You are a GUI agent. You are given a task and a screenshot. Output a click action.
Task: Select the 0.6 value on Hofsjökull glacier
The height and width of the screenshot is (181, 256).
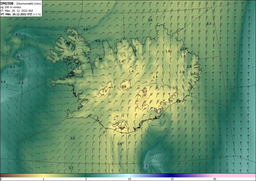tap(124, 87)
